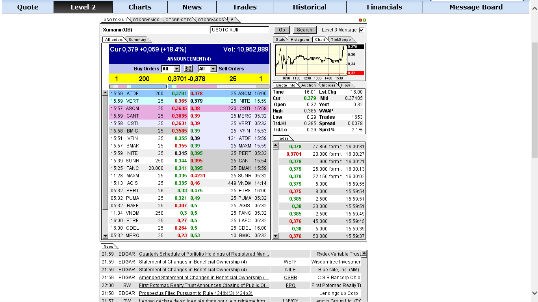Switch to the Summary orders tab
Viewport: 538px width, 302px height.
point(137,40)
